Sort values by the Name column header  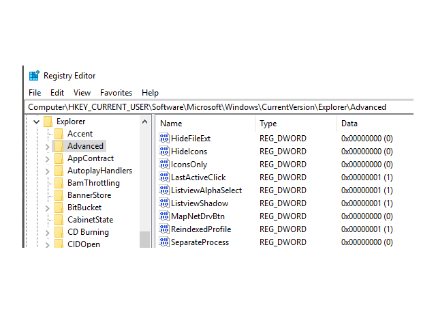(x=205, y=124)
